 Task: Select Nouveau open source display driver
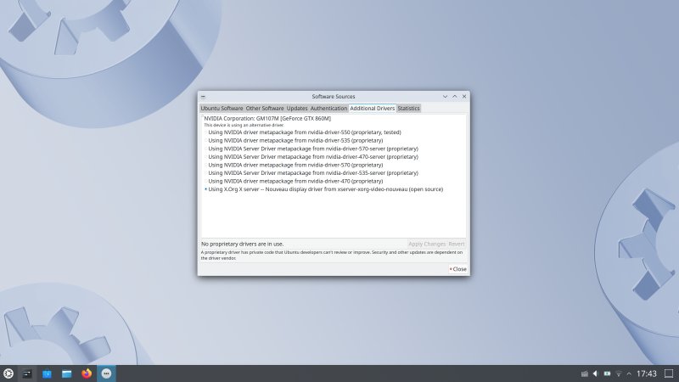(324, 189)
